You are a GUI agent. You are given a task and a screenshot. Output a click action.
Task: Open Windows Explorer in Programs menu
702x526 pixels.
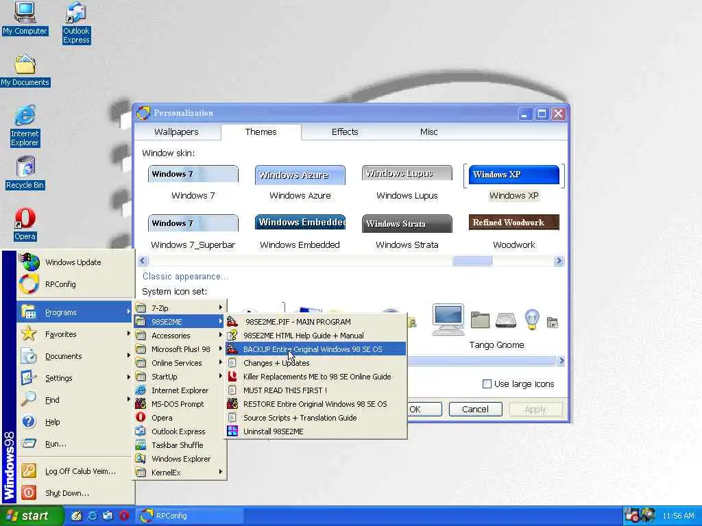coord(180,459)
